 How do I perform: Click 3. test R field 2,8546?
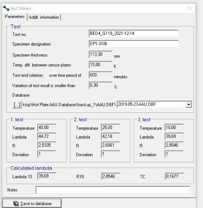point(174,145)
